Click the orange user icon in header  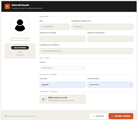point(7,6)
